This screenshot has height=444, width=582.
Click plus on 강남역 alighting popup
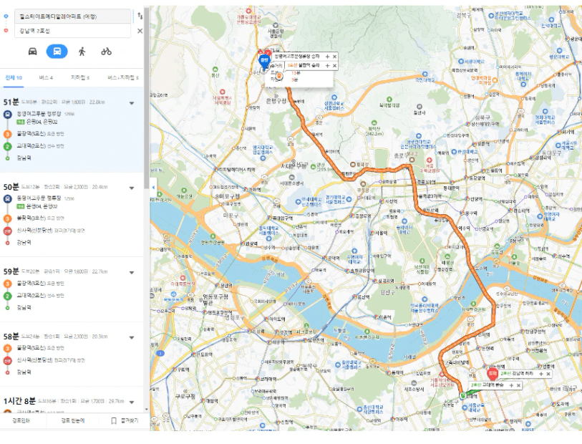540,374
